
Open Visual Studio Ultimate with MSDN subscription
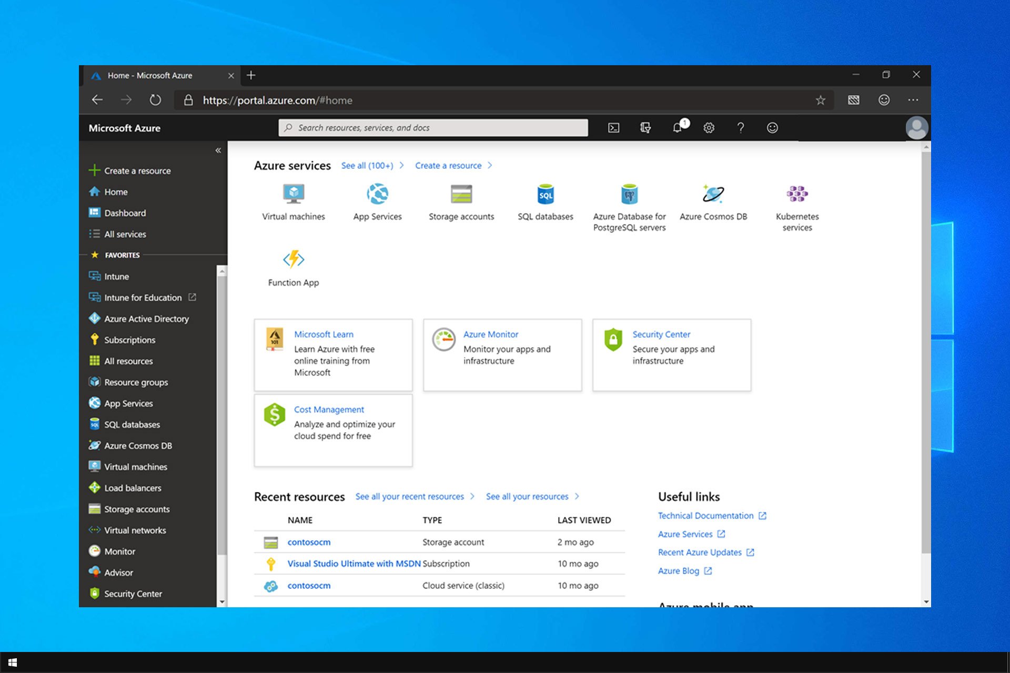click(x=354, y=564)
